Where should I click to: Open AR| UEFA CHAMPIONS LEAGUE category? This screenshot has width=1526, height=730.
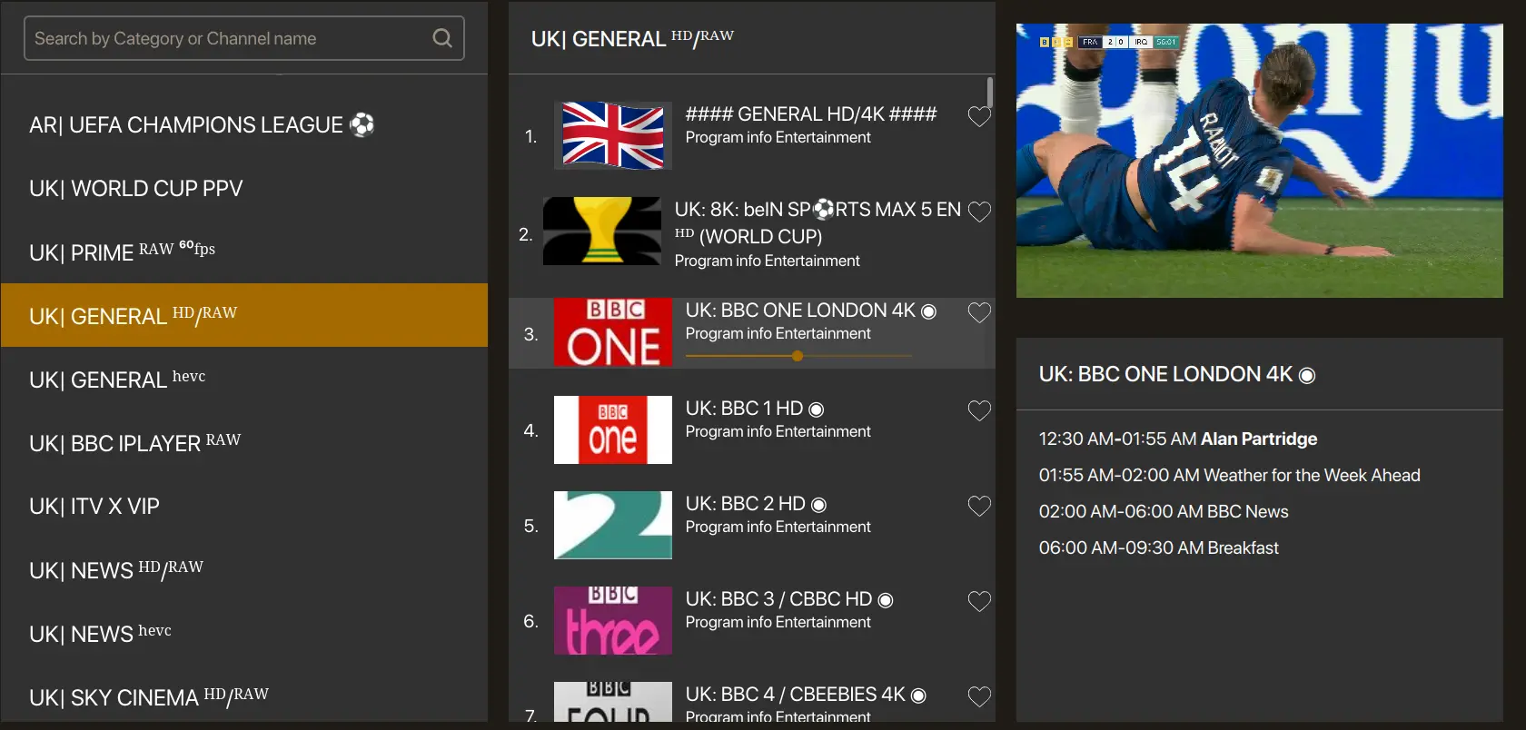tap(244, 124)
